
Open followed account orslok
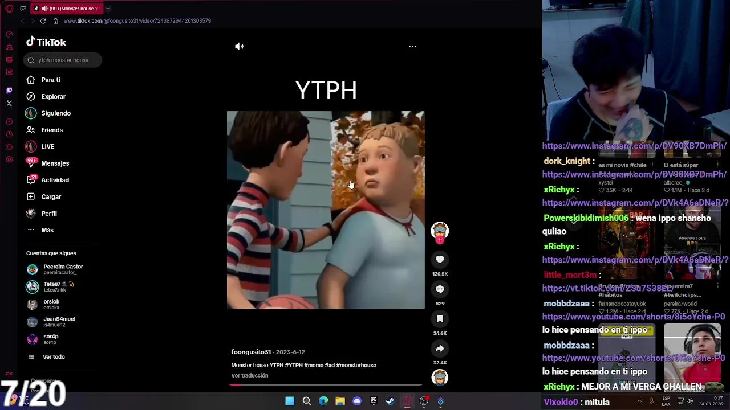(43, 304)
